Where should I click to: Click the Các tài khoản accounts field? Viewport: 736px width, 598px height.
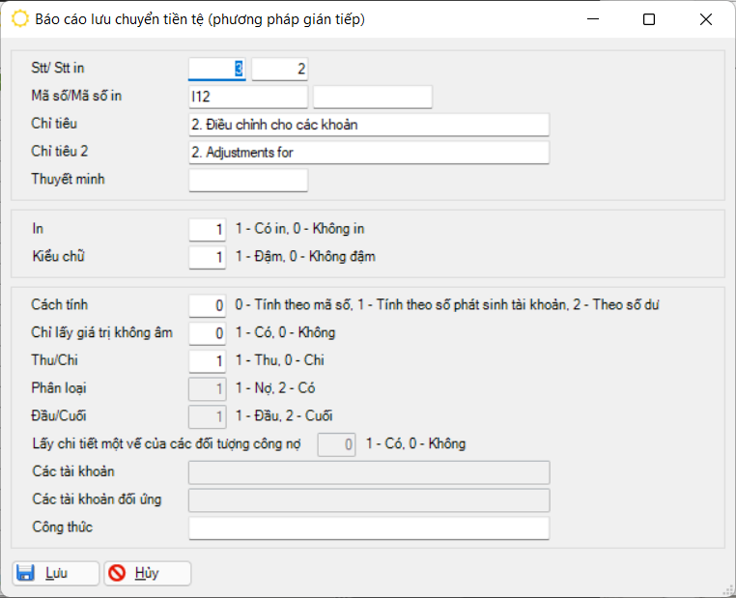(x=369, y=471)
